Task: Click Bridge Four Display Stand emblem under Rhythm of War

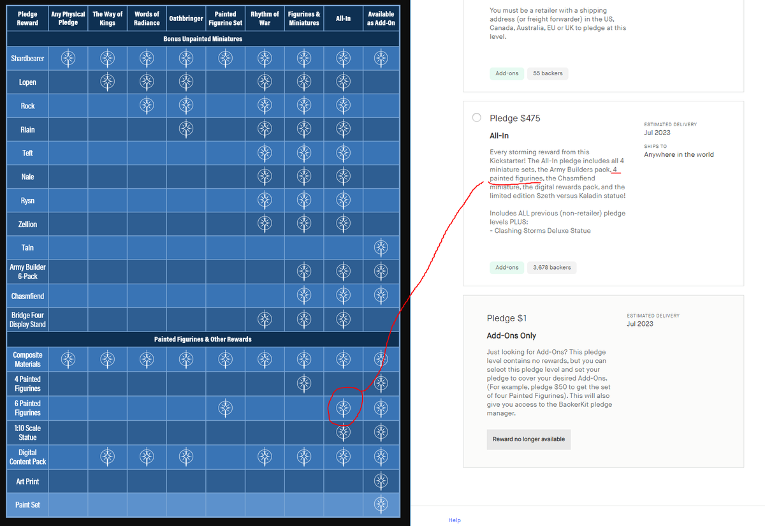Action: (x=265, y=319)
